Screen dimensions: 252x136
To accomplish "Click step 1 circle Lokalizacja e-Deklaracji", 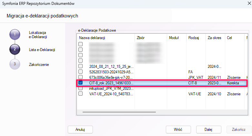I will (15, 35).
